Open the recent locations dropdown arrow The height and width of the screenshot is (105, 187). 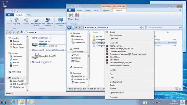tap(76, 28)
